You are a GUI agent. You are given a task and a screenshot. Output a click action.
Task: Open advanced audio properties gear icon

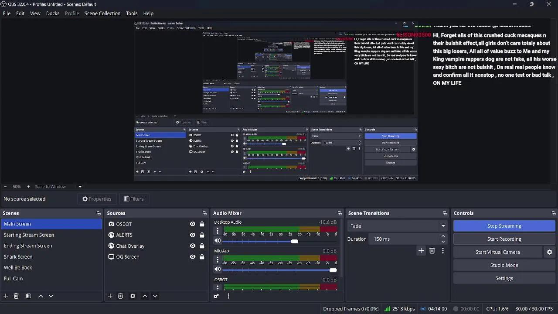(x=216, y=296)
